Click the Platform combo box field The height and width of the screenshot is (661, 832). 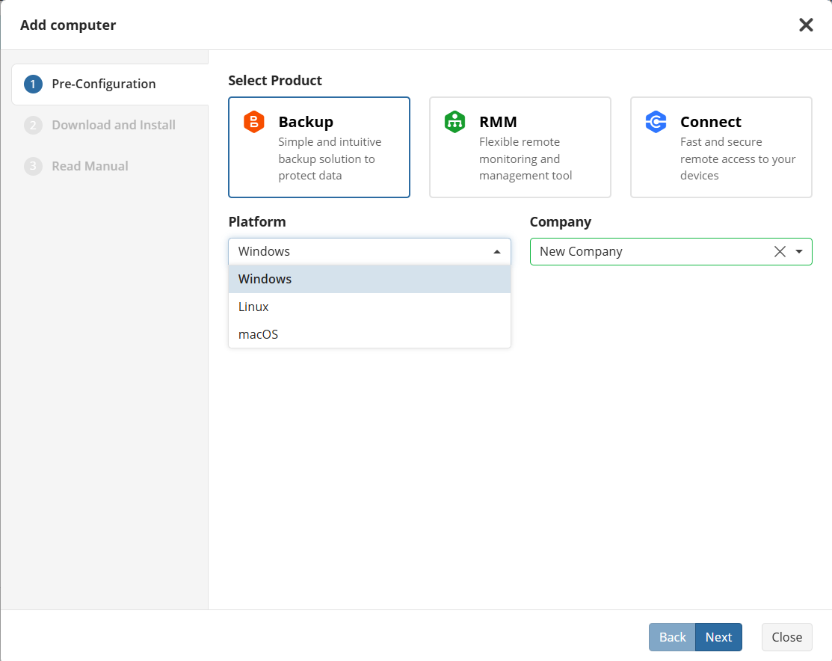(369, 251)
